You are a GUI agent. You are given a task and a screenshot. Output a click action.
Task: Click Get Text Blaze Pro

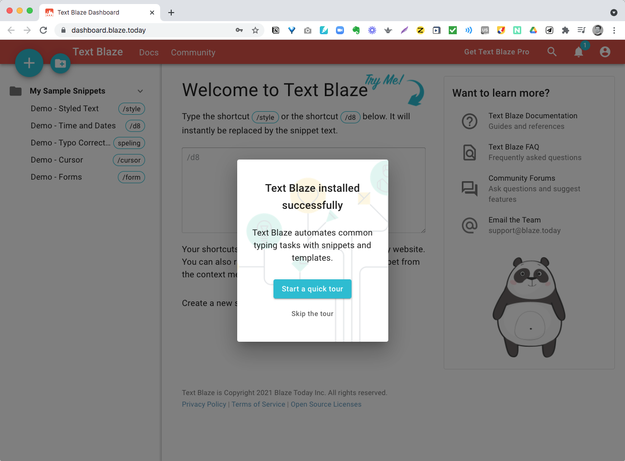tap(497, 52)
